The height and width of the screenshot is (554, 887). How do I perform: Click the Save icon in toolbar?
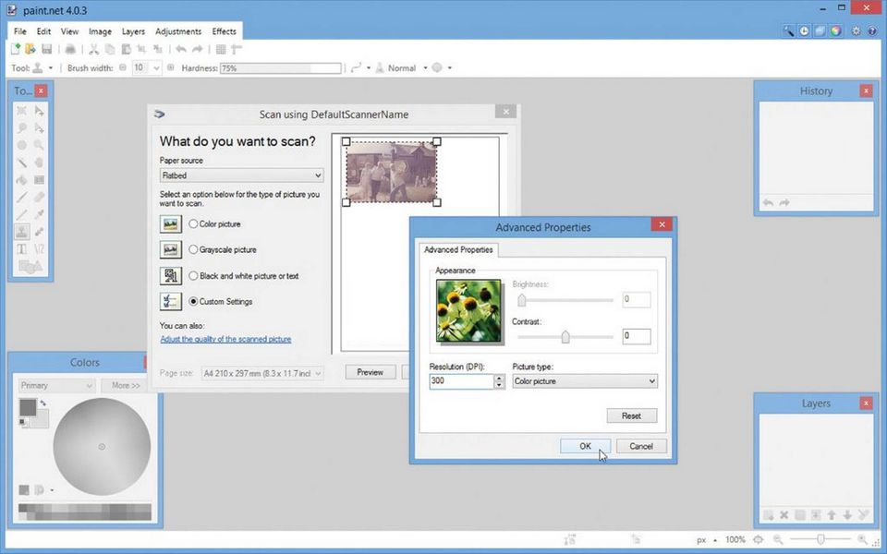46,49
